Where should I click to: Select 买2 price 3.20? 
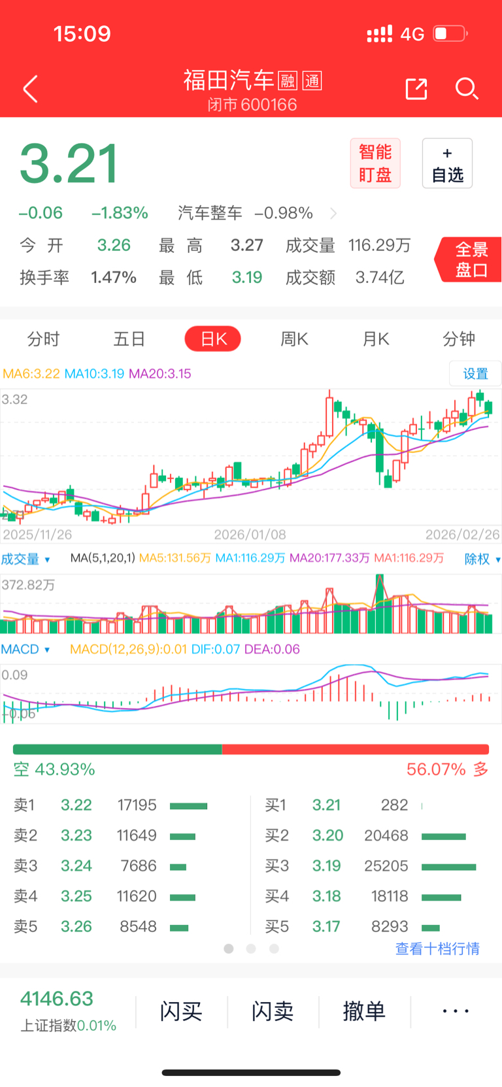[327, 835]
